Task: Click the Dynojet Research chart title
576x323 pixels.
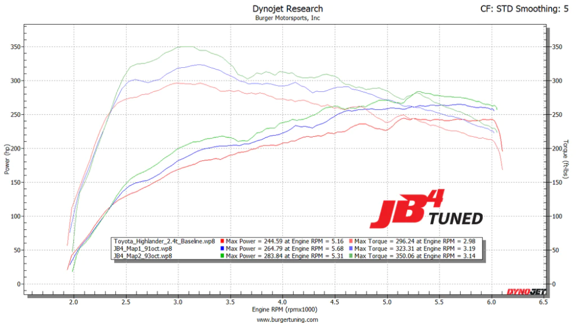Action: click(287, 9)
